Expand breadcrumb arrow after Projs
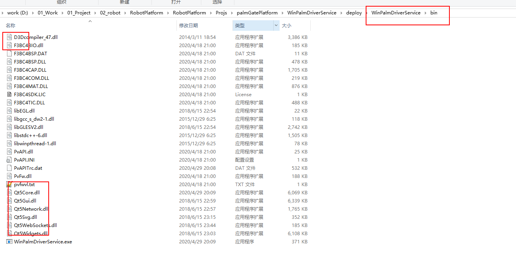 point(232,13)
